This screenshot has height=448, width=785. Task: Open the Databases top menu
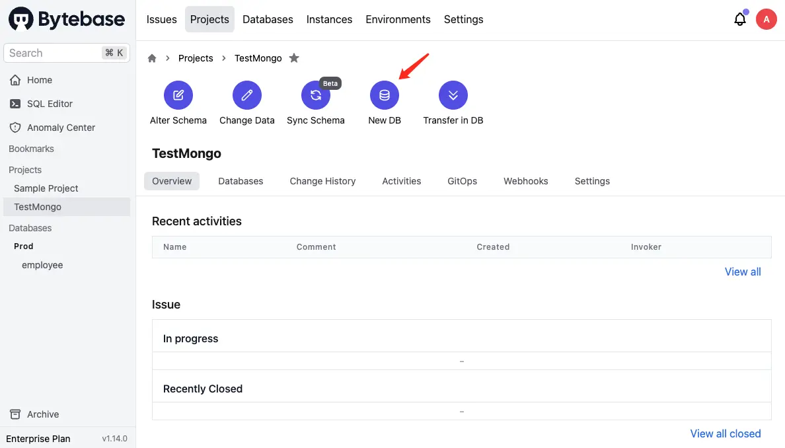[268, 20]
